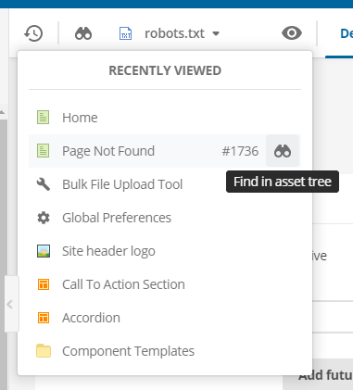This screenshot has width=353, height=390.
Task: Open the robots.txt dropdown arrow
Action: tap(216, 33)
